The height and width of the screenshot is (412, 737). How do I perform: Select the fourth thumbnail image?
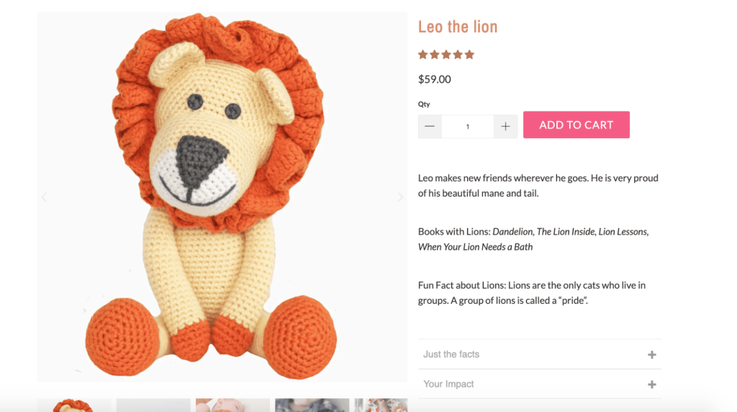(312, 405)
